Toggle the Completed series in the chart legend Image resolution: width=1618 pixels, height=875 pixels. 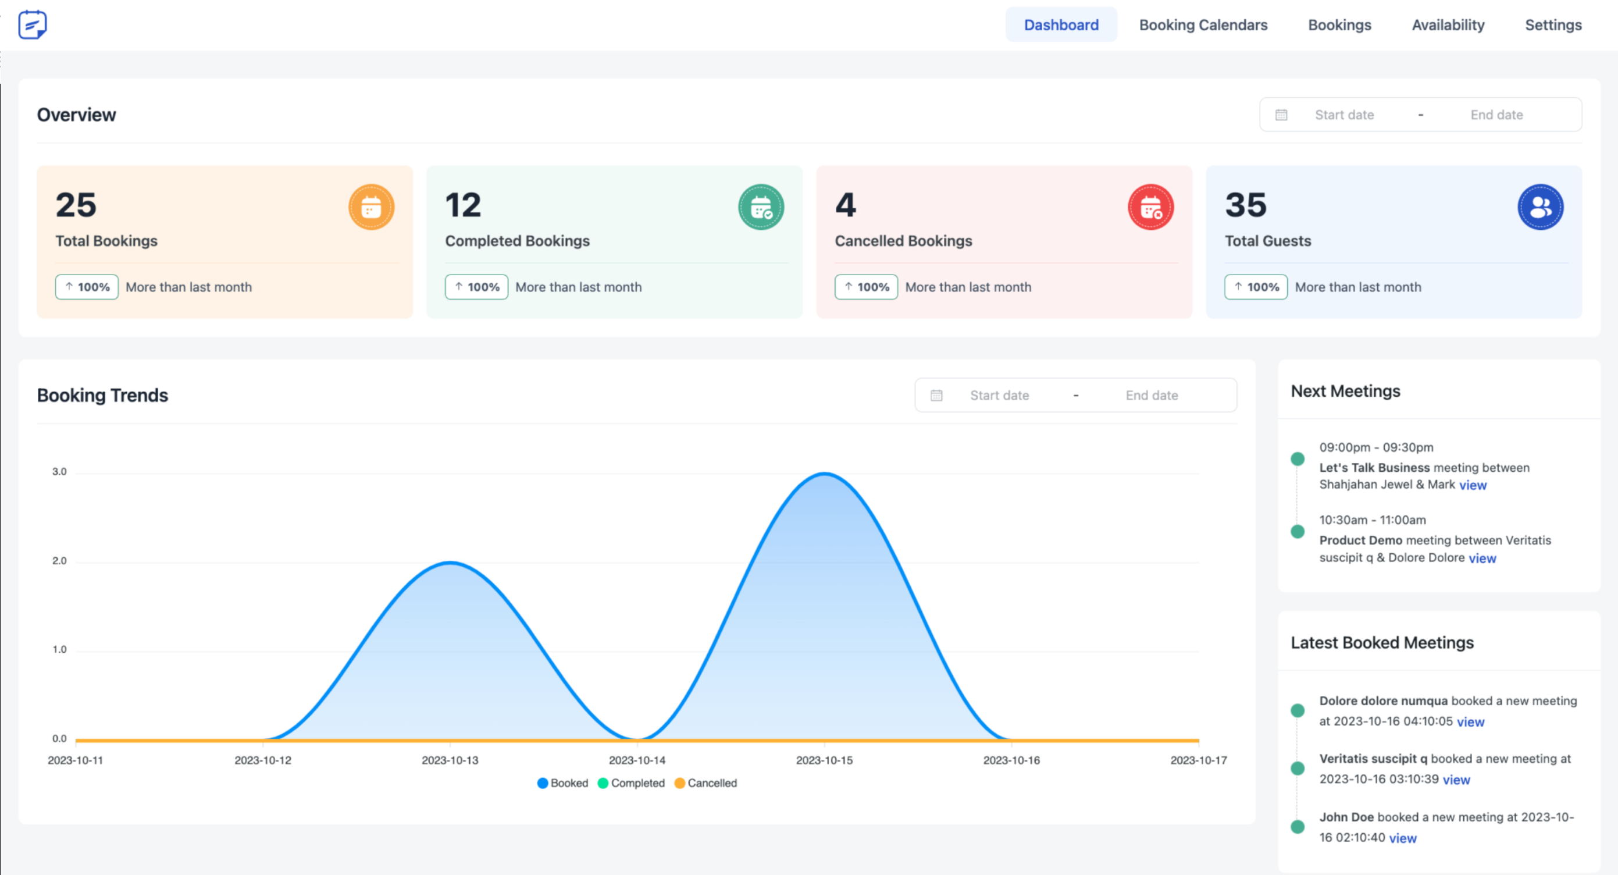(x=630, y=783)
